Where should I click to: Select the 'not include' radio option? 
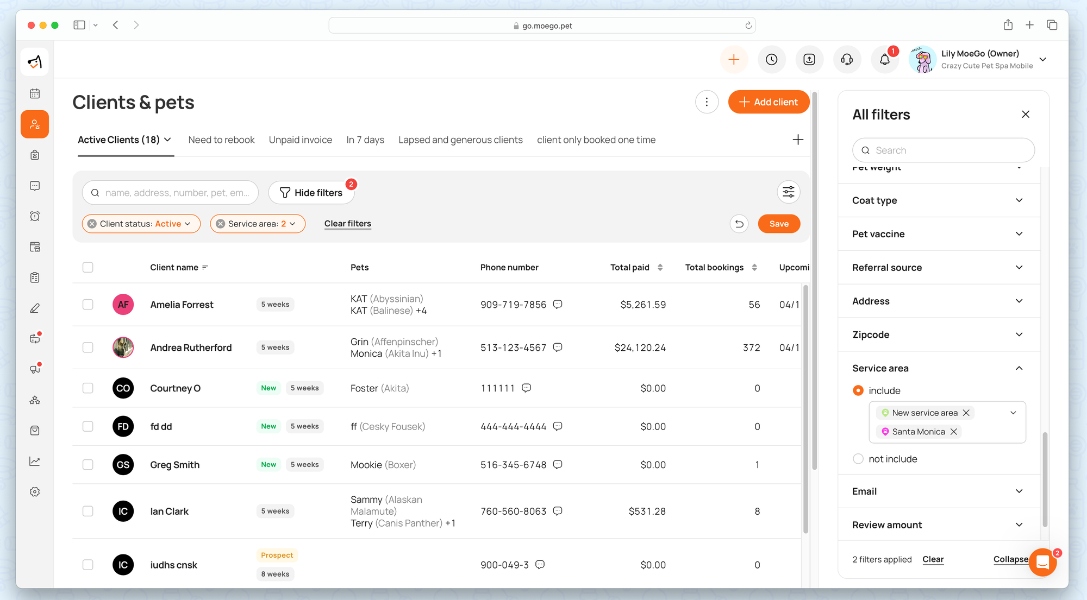click(858, 459)
